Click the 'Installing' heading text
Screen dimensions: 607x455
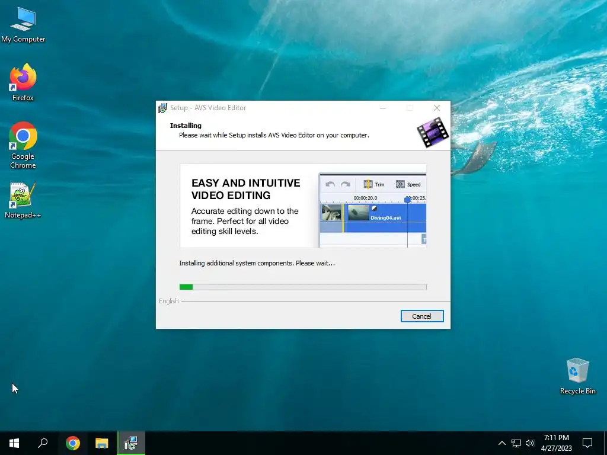click(x=186, y=126)
